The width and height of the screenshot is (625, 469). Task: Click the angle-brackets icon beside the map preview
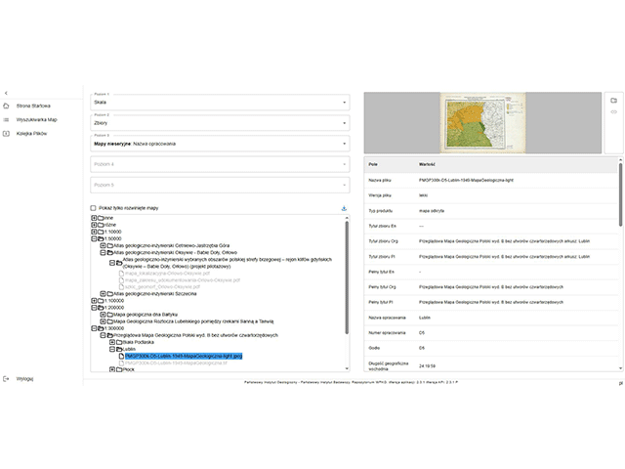(x=614, y=112)
